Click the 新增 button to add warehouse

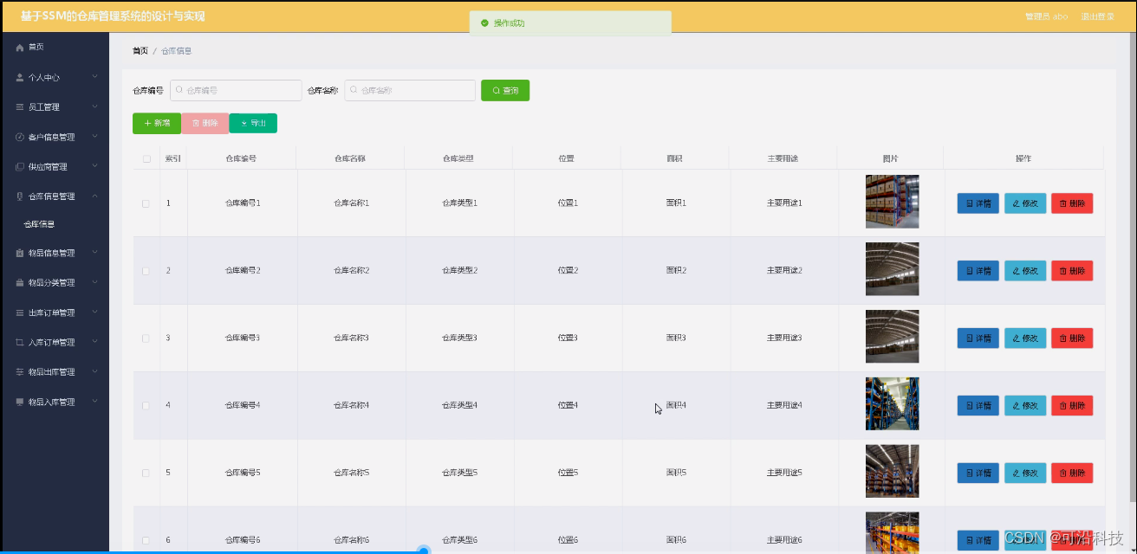point(156,123)
